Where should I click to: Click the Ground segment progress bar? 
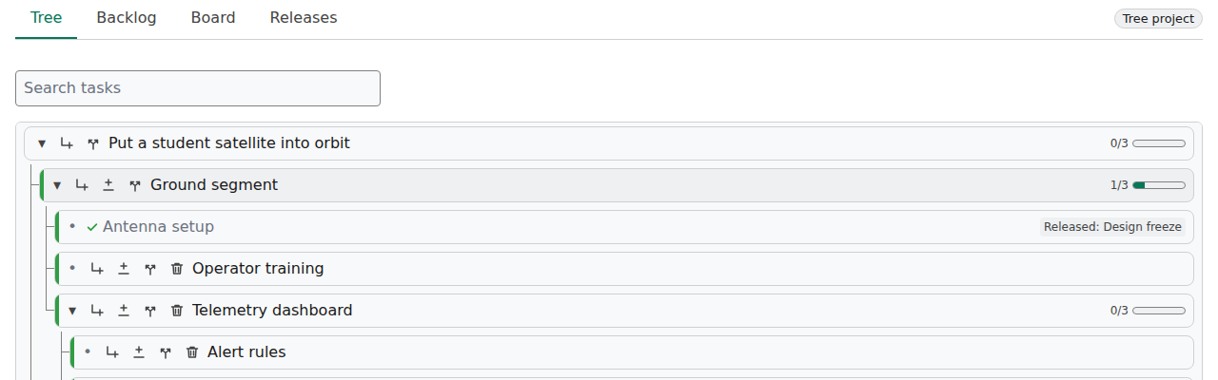1159,185
